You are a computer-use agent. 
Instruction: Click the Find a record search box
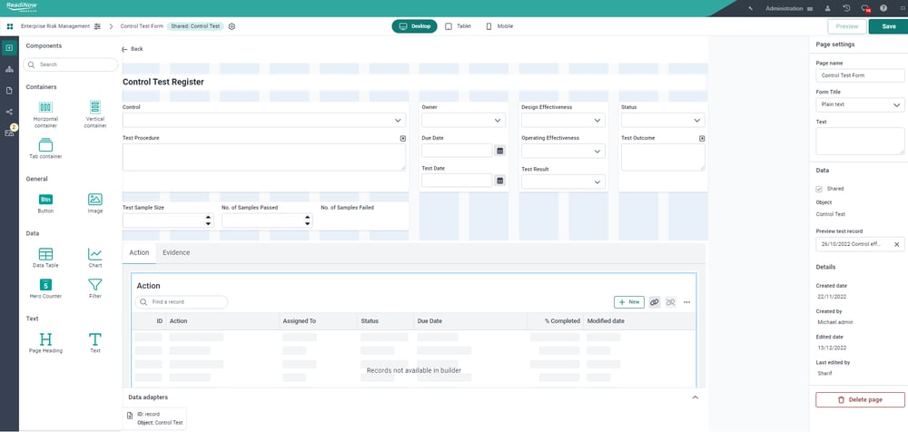182,302
